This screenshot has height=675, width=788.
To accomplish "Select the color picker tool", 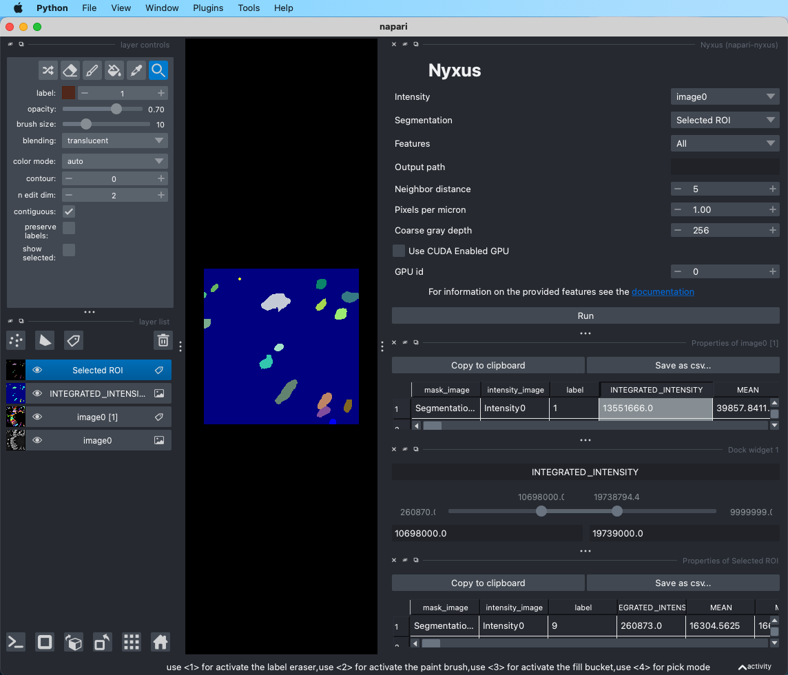I will pos(136,70).
